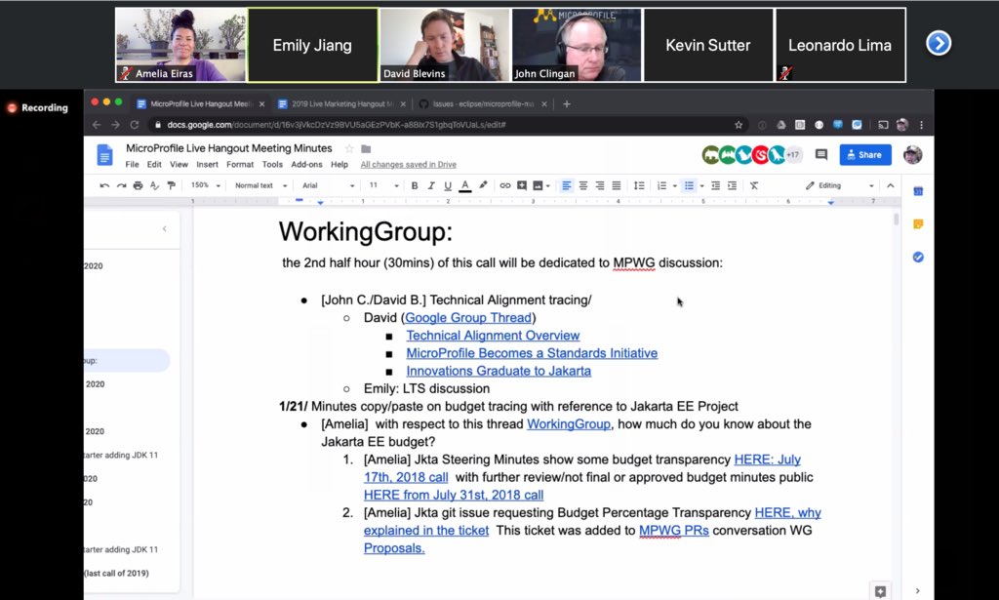Screen dimensions: 999x600
Task: Click the Add comment icon in toolbar
Action: pos(522,185)
